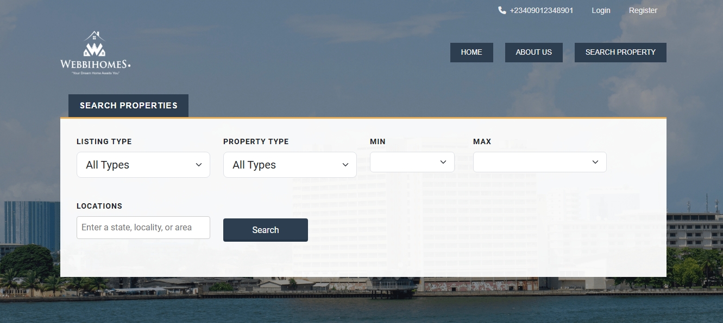Image resolution: width=723 pixels, height=323 pixels.
Task: Open the Max price dropdown
Action: click(x=539, y=162)
